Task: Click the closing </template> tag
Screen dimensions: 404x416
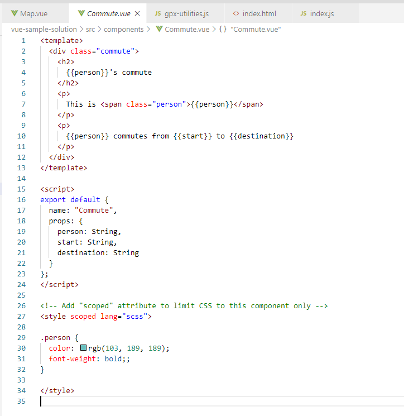Action: (x=64, y=168)
